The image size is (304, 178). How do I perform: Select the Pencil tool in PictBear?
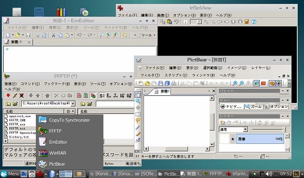pos(138,127)
